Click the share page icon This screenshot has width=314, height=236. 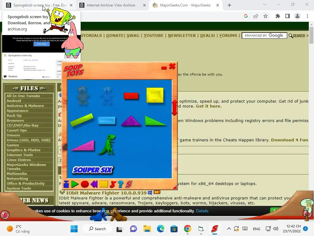point(256,16)
